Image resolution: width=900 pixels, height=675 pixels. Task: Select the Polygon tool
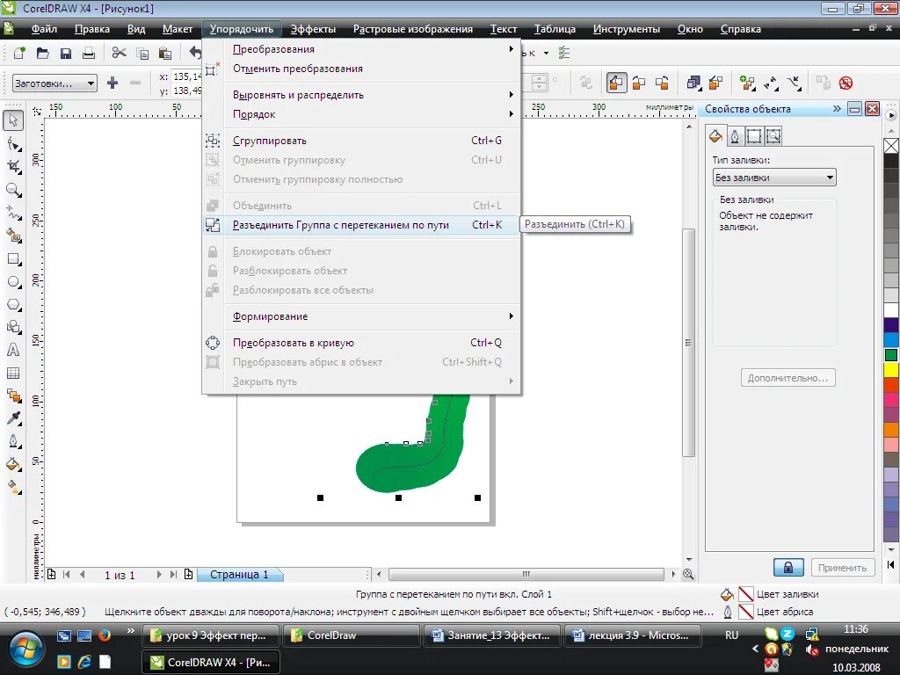coord(13,305)
